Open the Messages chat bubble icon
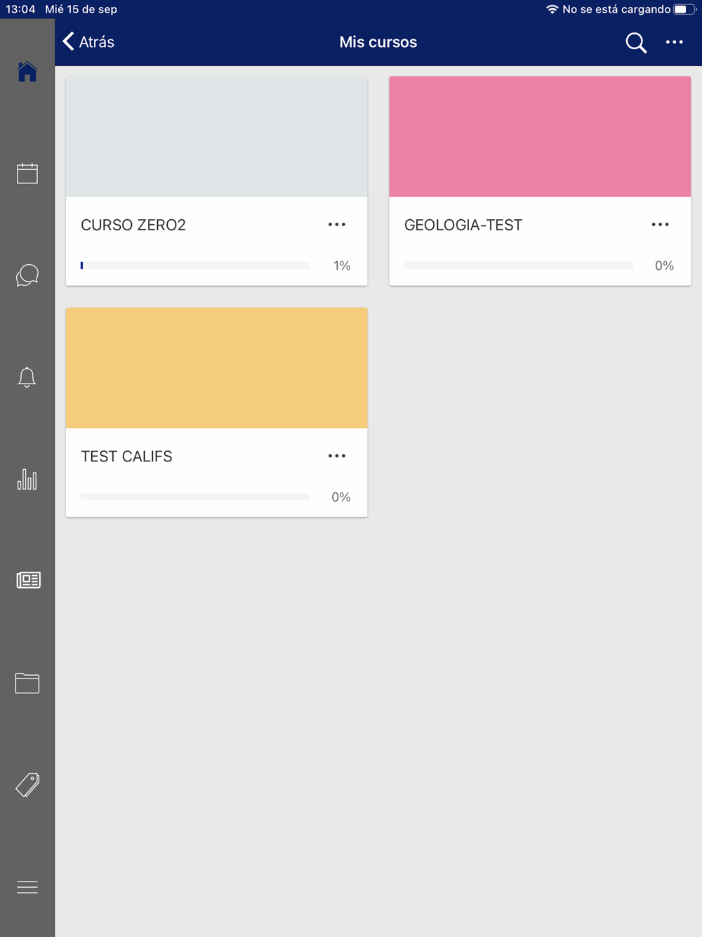 coord(27,275)
